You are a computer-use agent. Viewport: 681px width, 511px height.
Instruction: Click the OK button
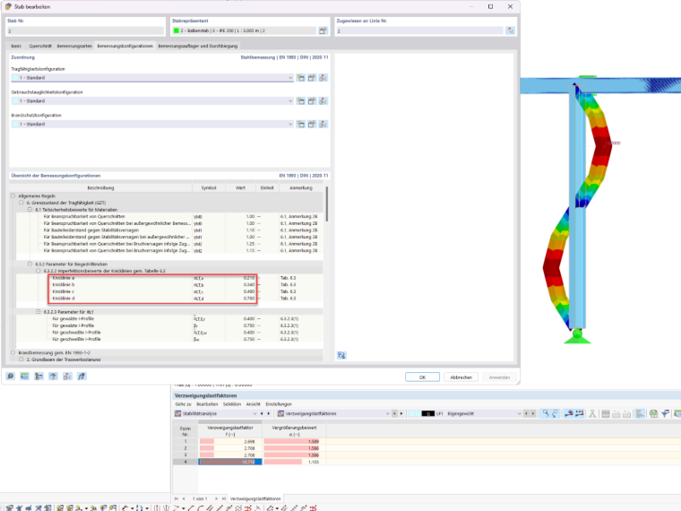click(x=422, y=377)
